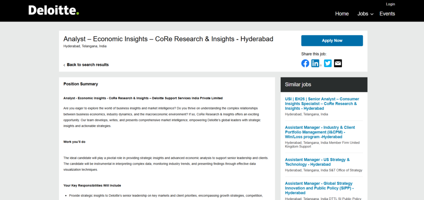Share this job by email icon

338,63
